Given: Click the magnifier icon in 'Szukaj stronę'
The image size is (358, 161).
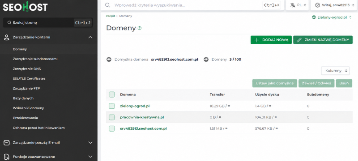Looking at the screenshot, I should pos(9,22).
